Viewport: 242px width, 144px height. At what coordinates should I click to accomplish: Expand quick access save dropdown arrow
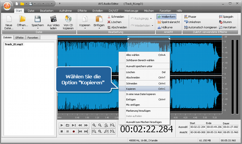35,4
